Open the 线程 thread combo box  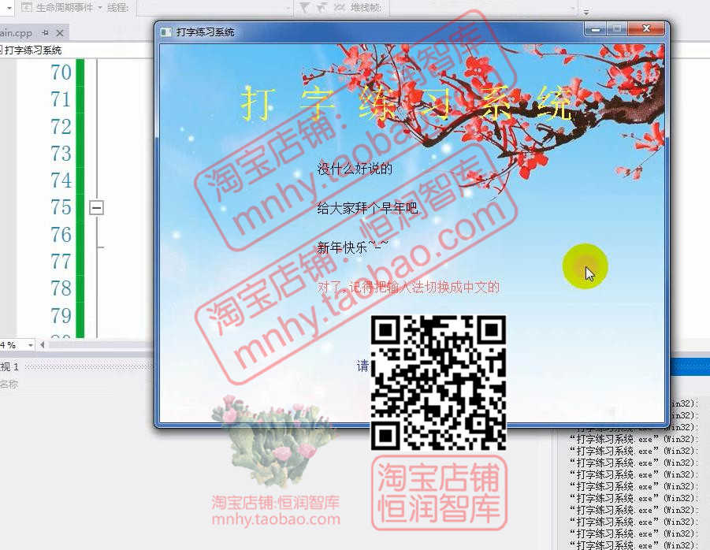(x=214, y=8)
